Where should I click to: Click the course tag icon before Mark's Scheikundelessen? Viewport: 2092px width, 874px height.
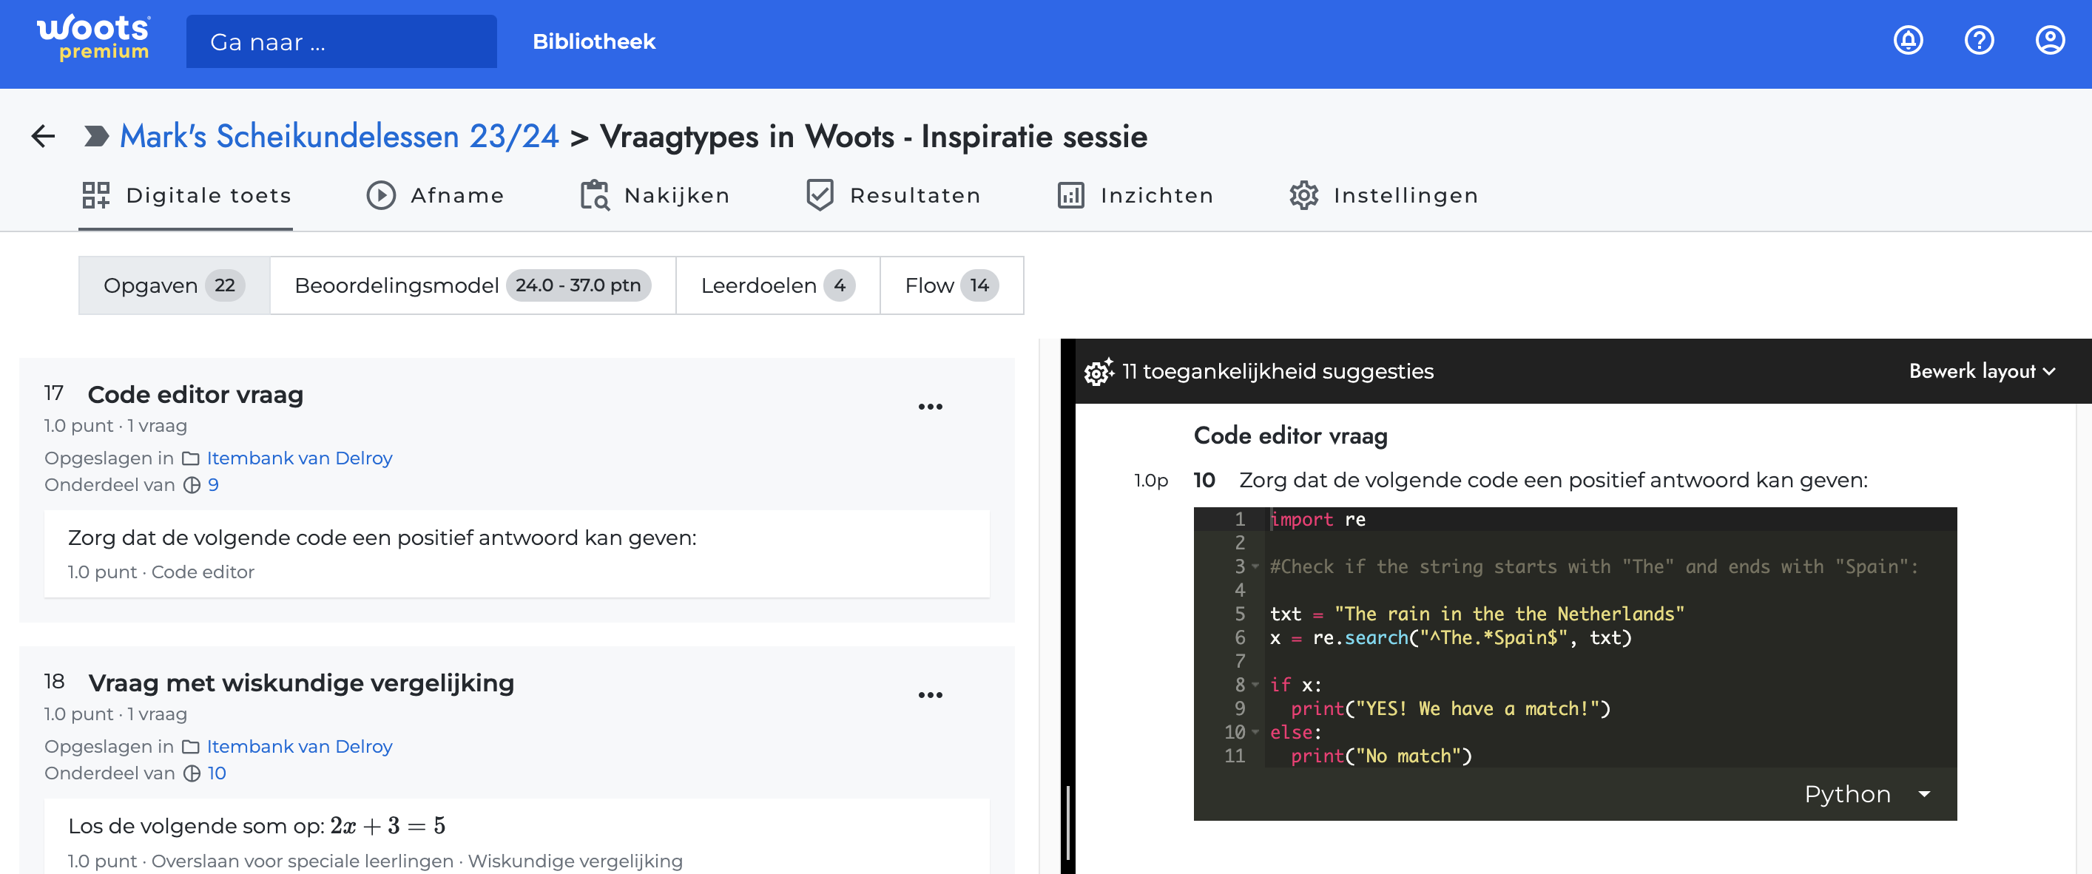click(96, 135)
